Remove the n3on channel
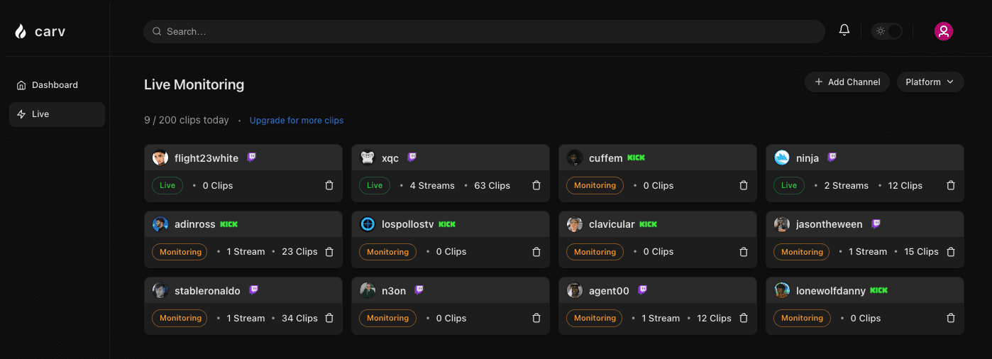The width and height of the screenshot is (992, 359). click(x=536, y=318)
